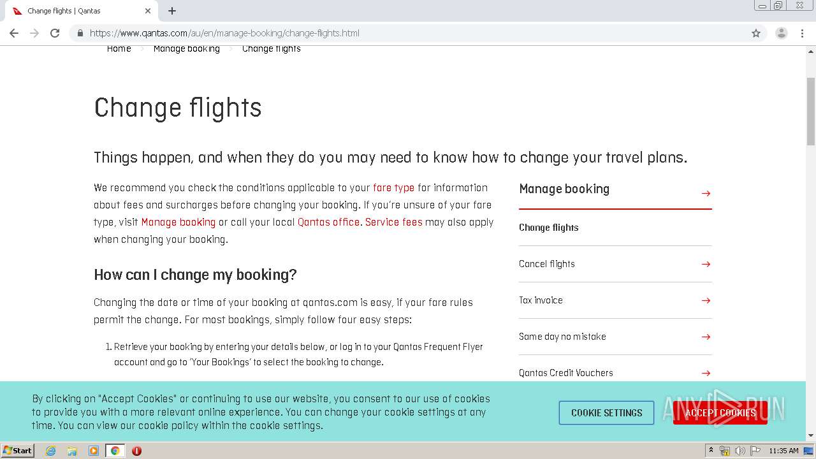Accept cookies with the red button
The height and width of the screenshot is (459, 816).
coord(720,413)
